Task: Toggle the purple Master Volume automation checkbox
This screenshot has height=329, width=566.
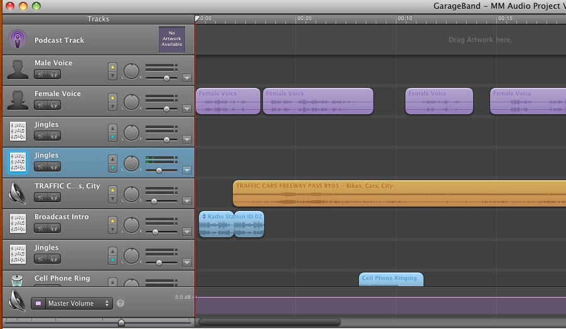Action: 38,303
